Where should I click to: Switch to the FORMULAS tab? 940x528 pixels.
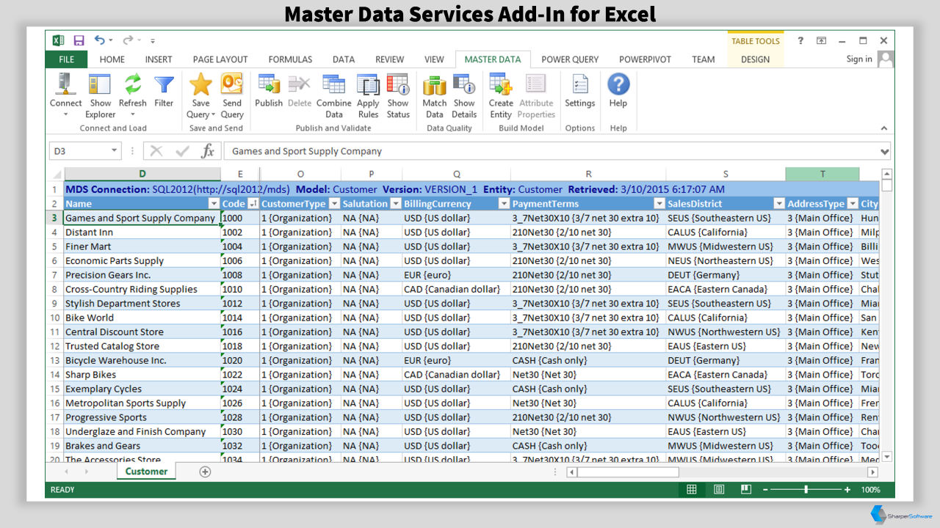pos(290,59)
